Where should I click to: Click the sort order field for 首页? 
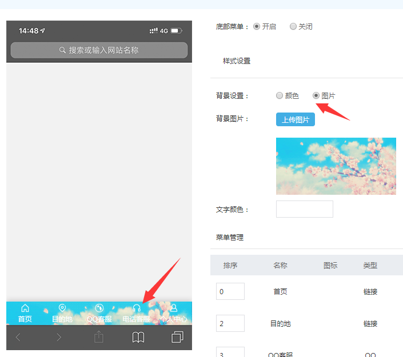230,291
